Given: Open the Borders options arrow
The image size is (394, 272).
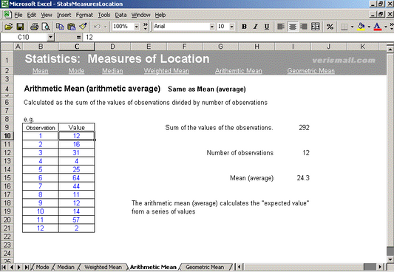Looking at the screenshot, I should [x=352, y=27].
